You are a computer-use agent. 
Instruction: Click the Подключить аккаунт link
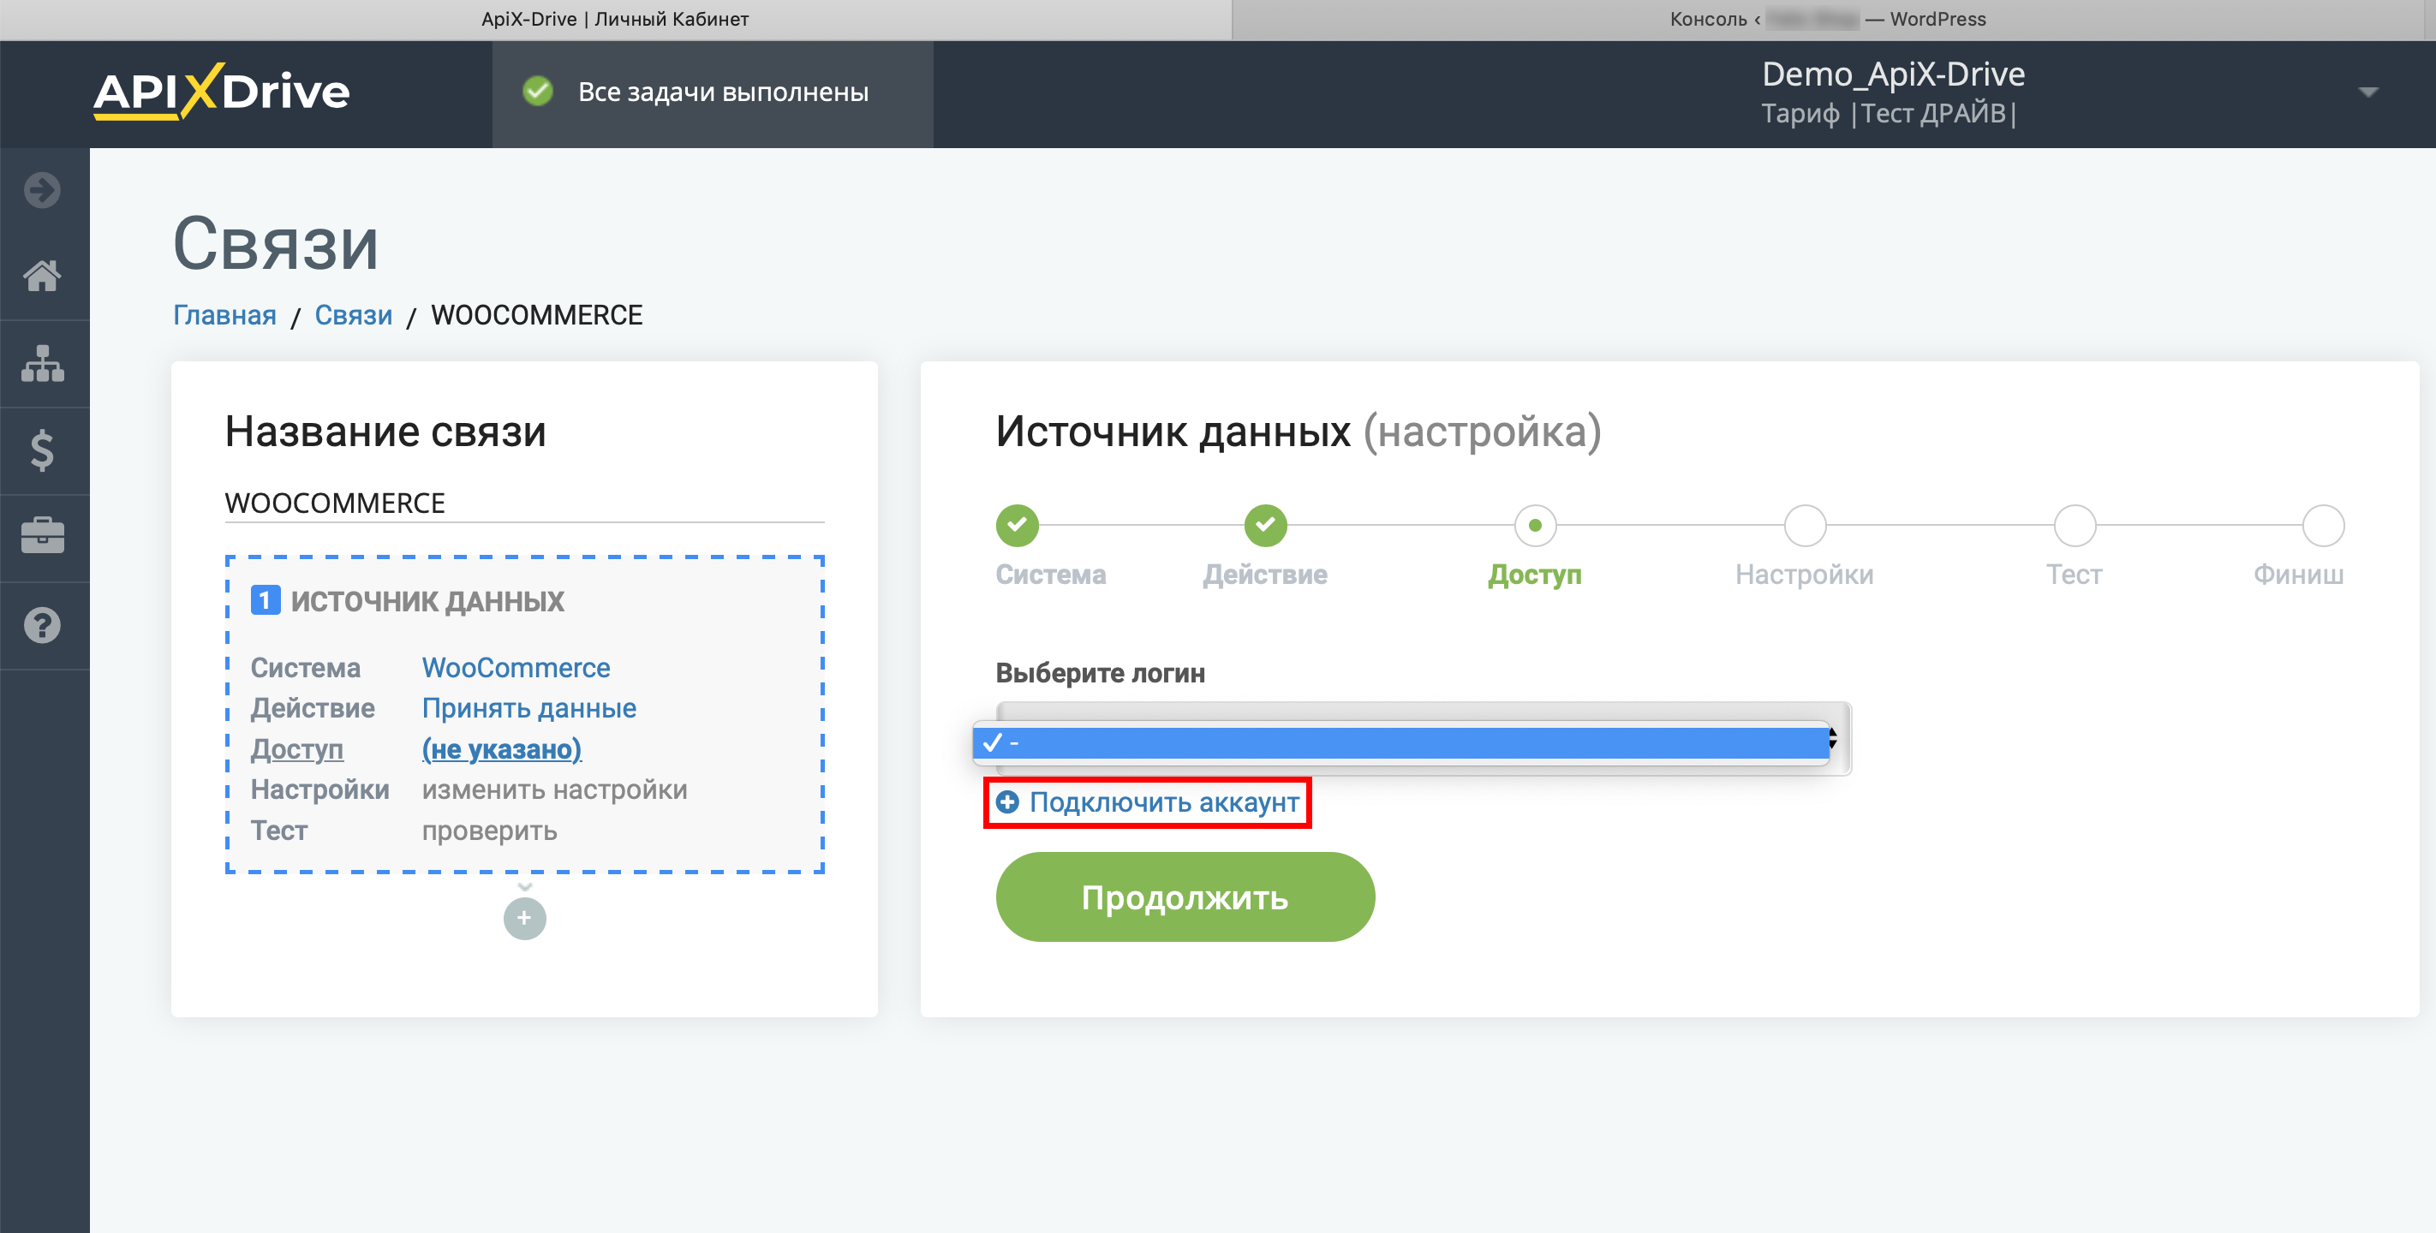point(1164,801)
